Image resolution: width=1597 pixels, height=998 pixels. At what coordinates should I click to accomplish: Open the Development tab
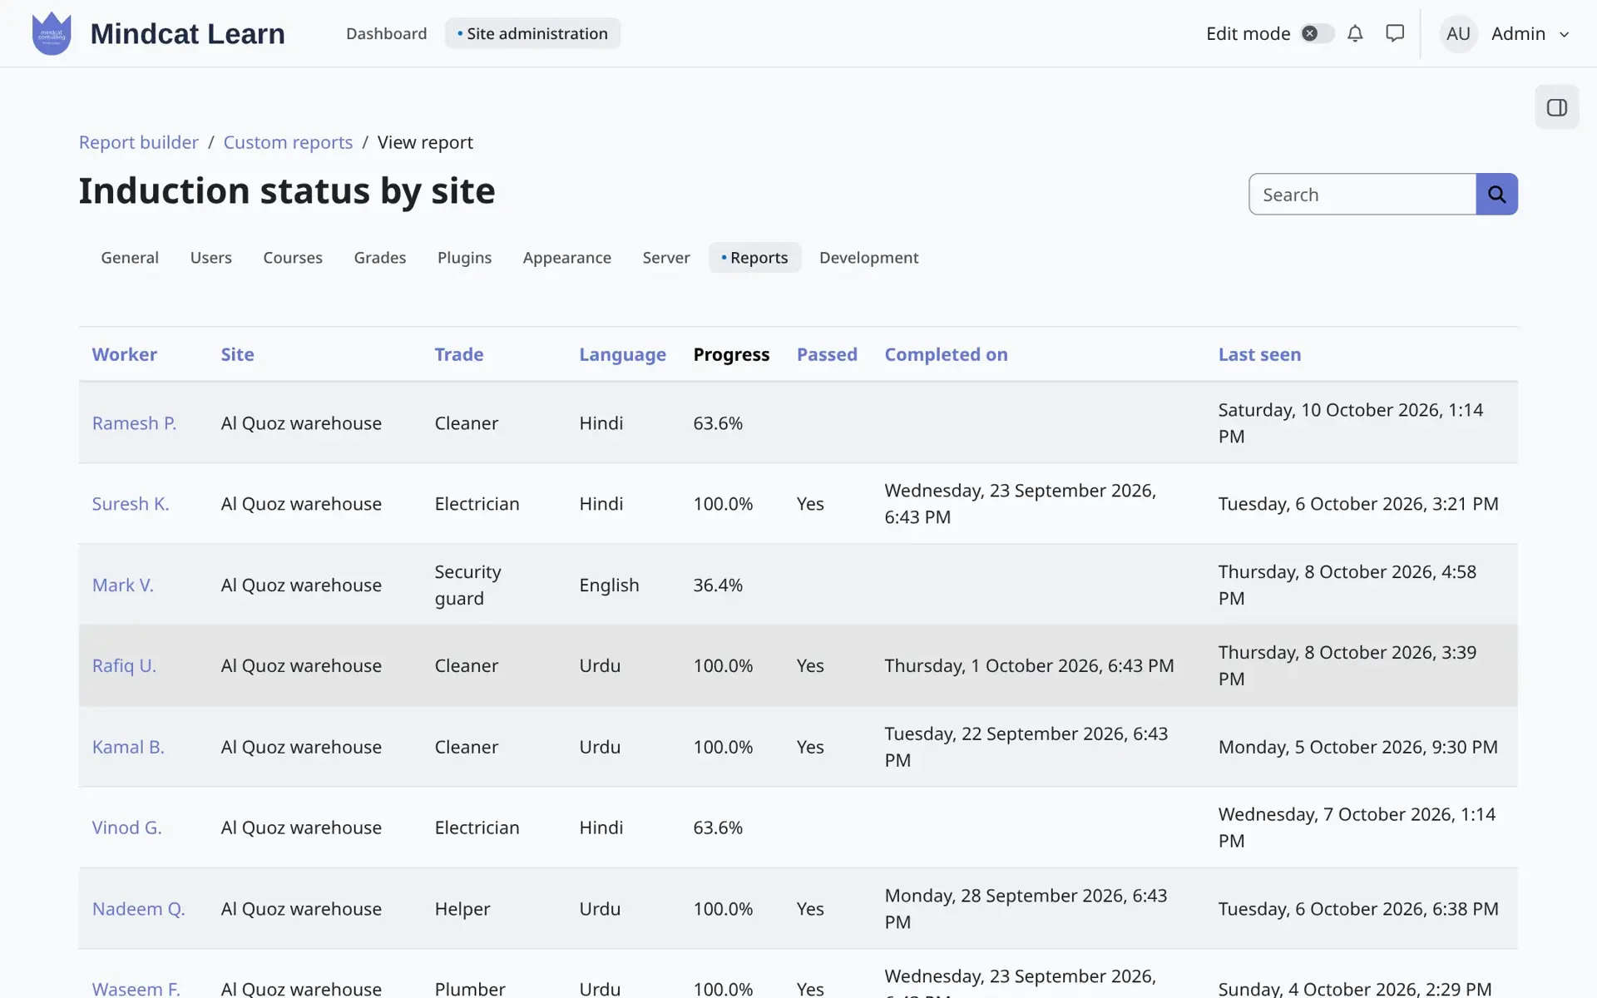click(x=868, y=258)
